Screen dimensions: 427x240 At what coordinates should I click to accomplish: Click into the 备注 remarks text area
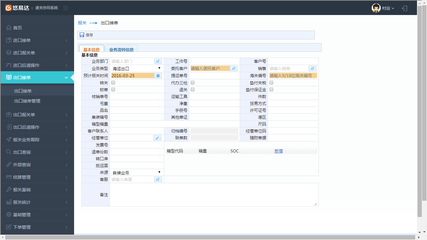pyautogui.click(x=214, y=194)
